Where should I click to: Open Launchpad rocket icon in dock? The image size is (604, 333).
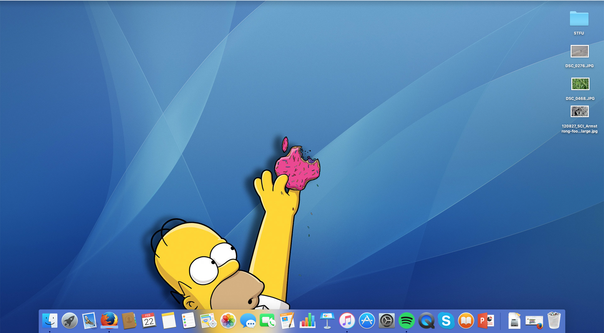click(x=70, y=321)
